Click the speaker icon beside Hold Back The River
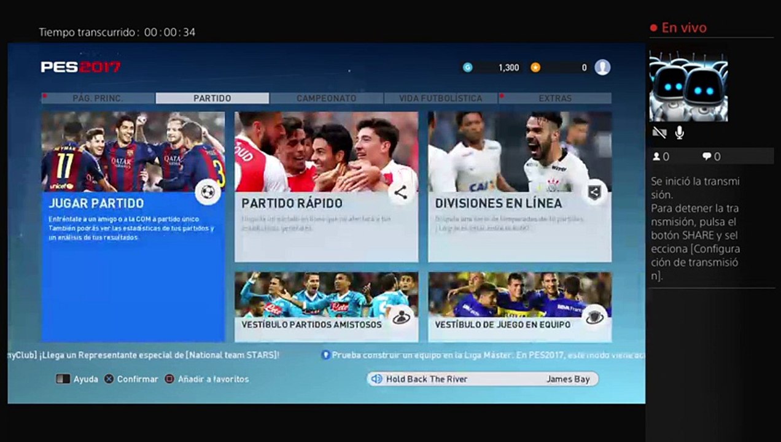This screenshot has width=781, height=442. click(376, 379)
